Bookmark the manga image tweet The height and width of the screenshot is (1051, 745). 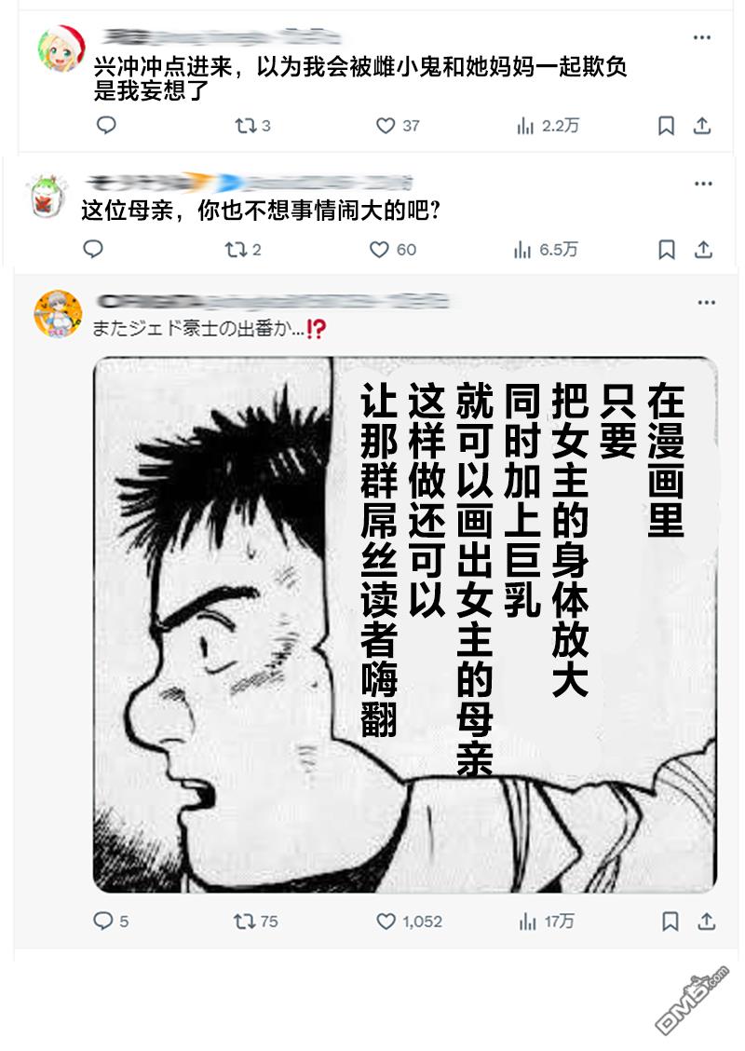point(670,921)
